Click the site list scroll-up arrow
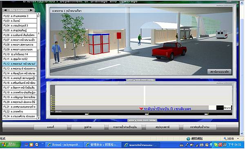Screen dimensions: 245x149 (39, 14)
